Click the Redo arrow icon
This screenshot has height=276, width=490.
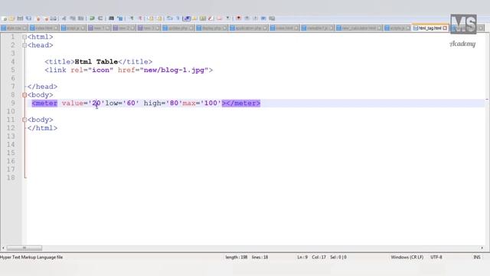tap(100, 18)
